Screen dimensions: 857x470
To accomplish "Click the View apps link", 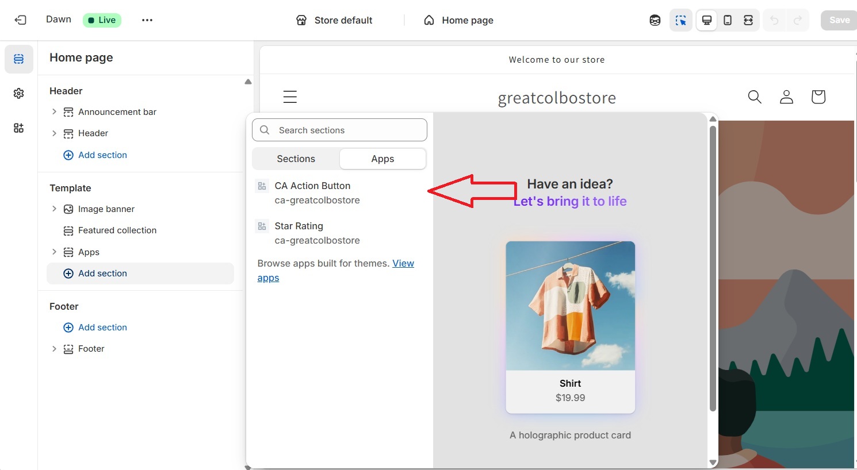I will tap(403, 264).
